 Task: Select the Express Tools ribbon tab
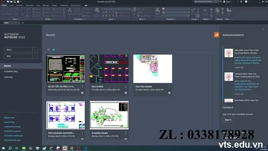click(75, 5)
